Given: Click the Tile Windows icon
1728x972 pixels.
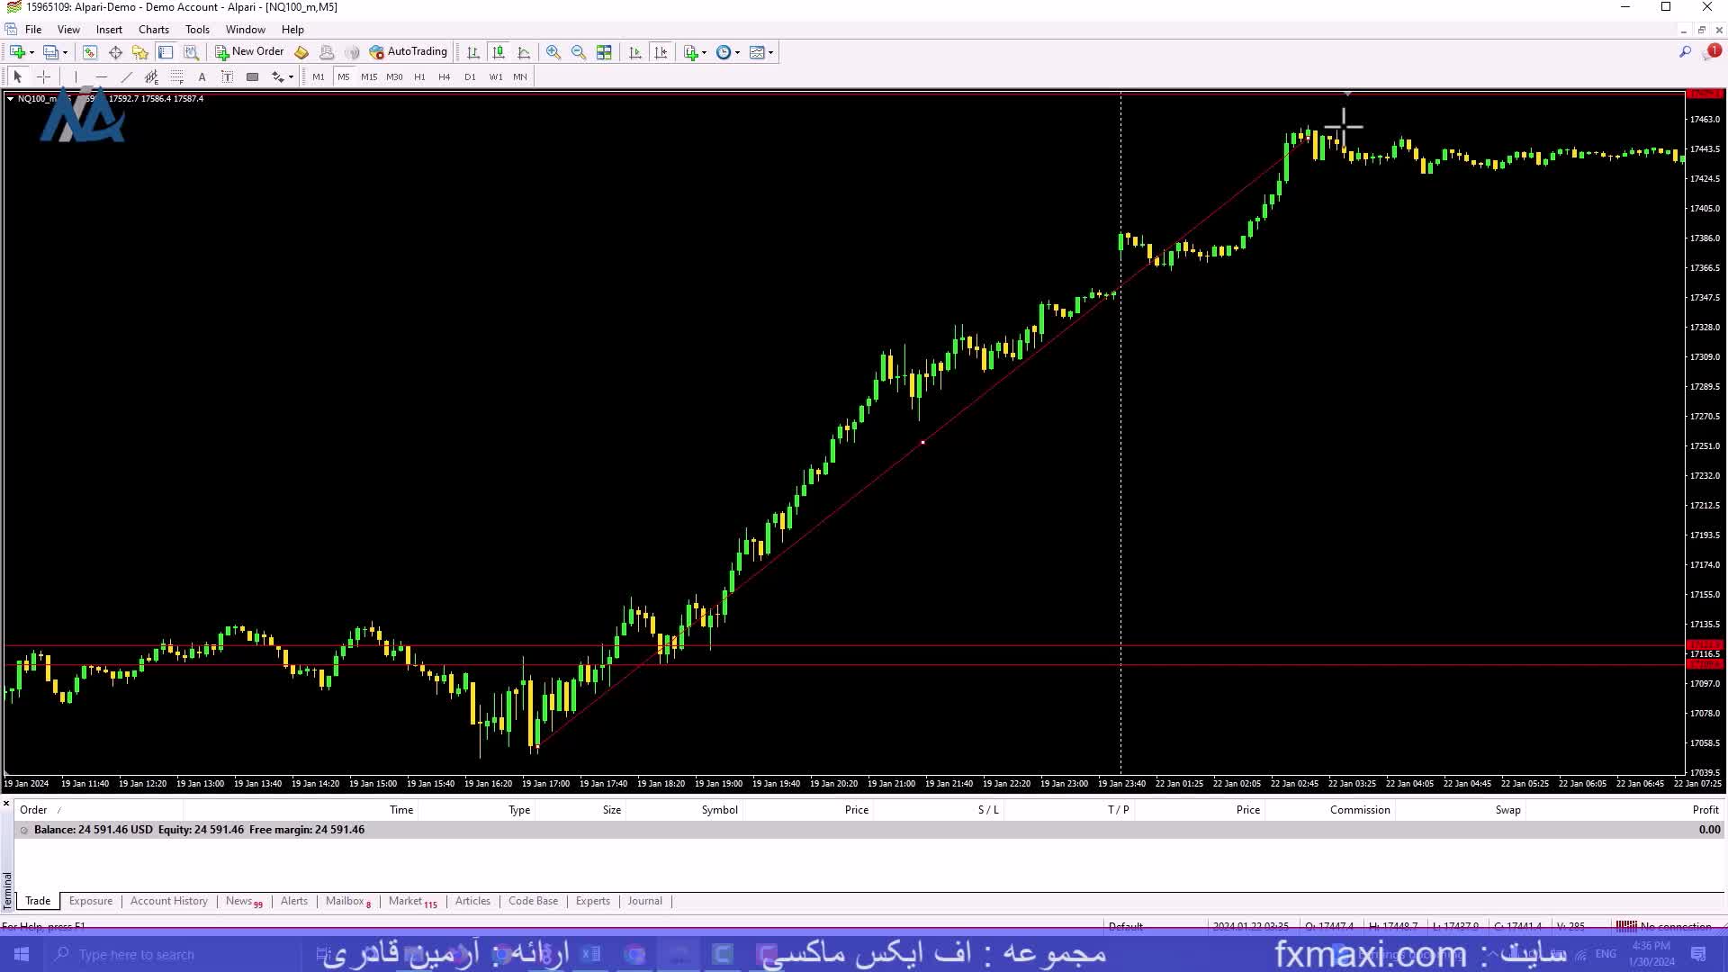Looking at the screenshot, I should point(604,52).
